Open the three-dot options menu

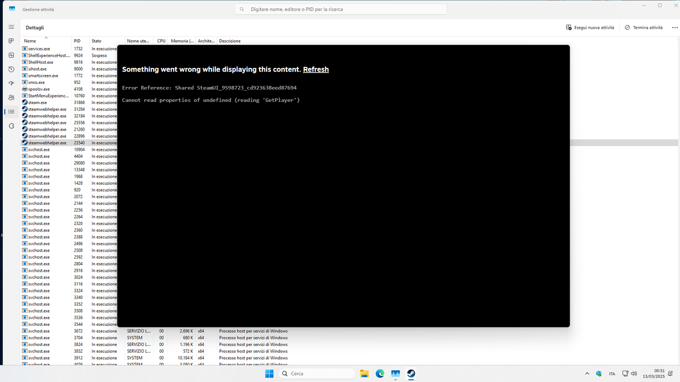click(x=674, y=27)
